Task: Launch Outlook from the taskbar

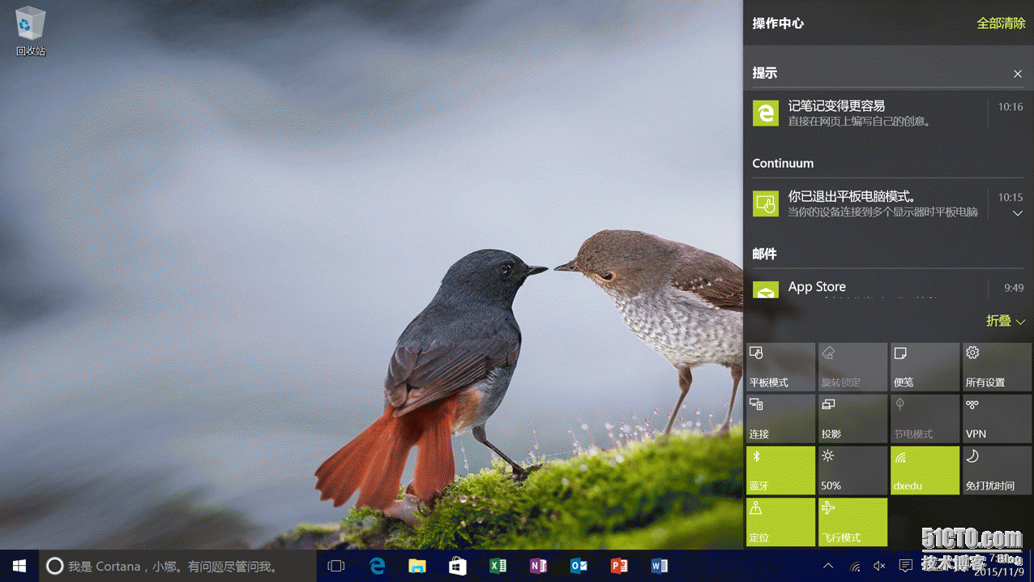Action: click(579, 566)
